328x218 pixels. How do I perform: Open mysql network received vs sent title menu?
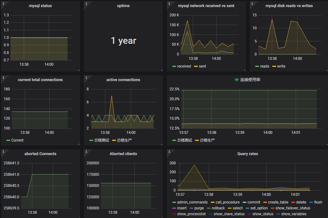(206, 6)
